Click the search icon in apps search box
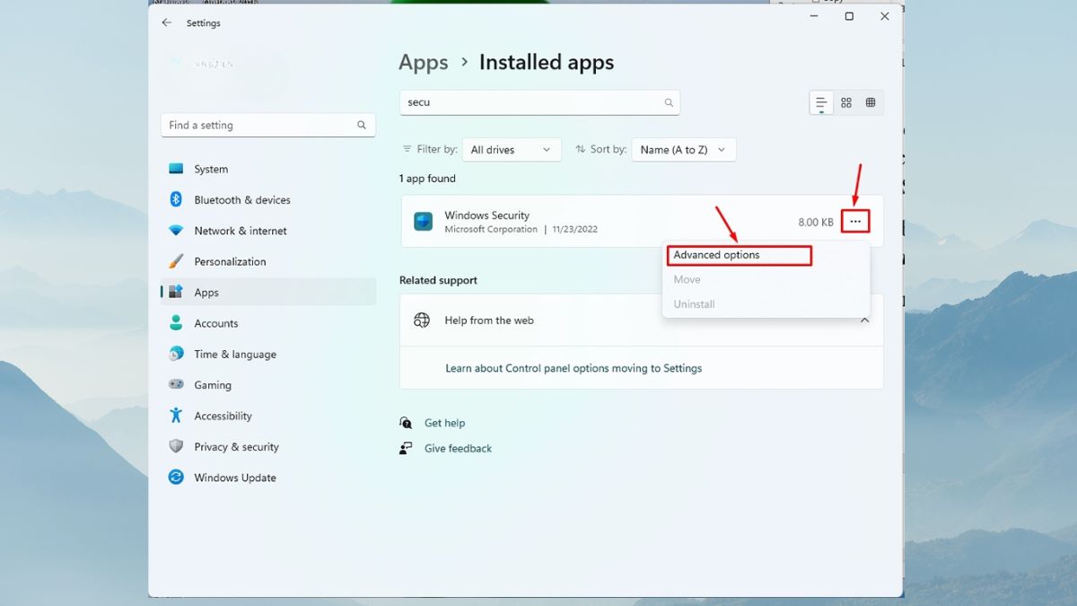 [x=669, y=102]
